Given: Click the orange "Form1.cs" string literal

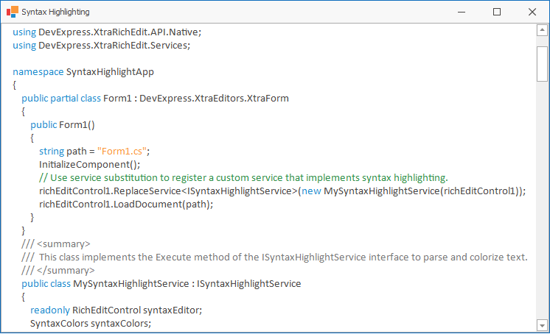Looking at the screenshot, I should point(122,152).
